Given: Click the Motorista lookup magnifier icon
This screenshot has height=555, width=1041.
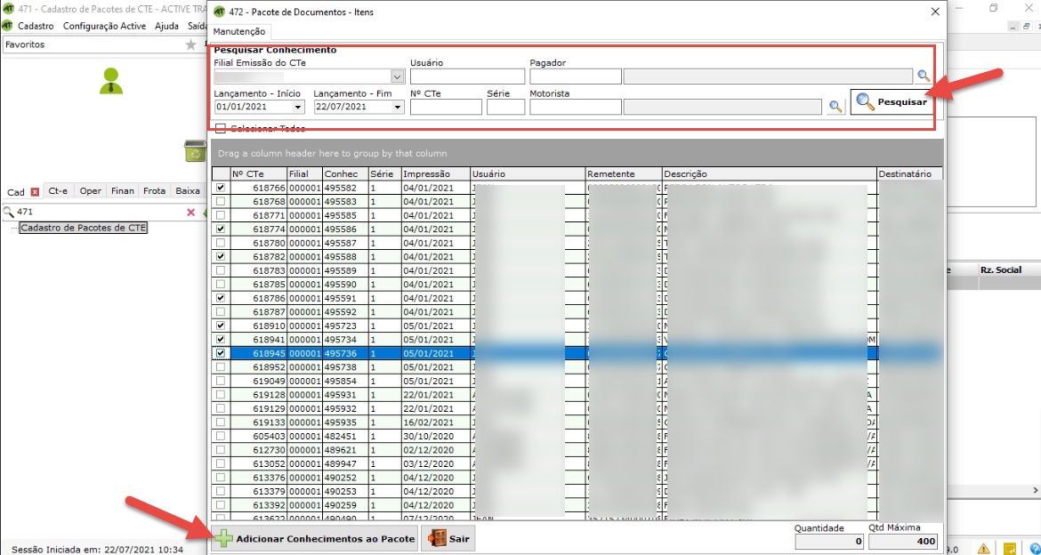Looking at the screenshot, I should click(x=835, y=107).
